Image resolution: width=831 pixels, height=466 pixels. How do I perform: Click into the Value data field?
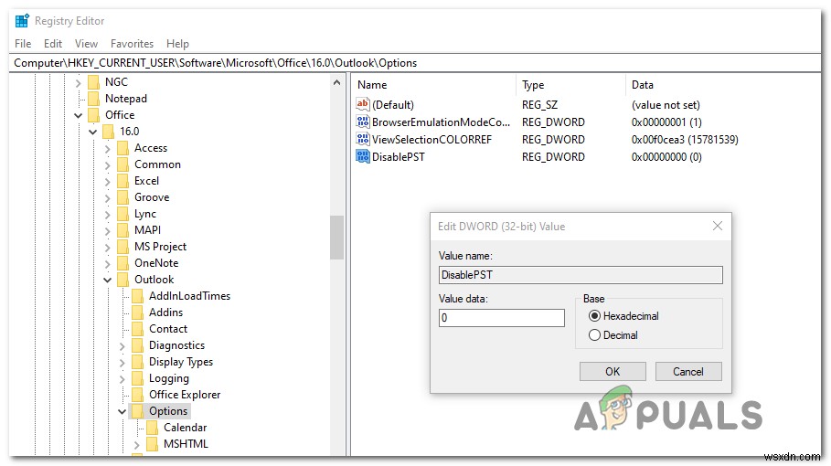(x=501, y=318)
